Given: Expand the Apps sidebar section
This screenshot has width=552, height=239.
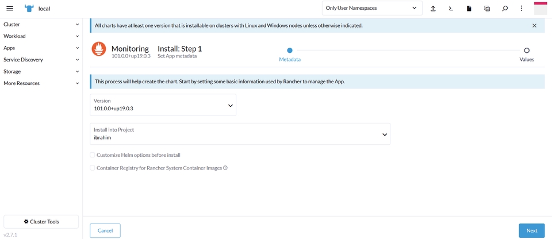Looking at the screenshot, I should (x=41, y=48).
